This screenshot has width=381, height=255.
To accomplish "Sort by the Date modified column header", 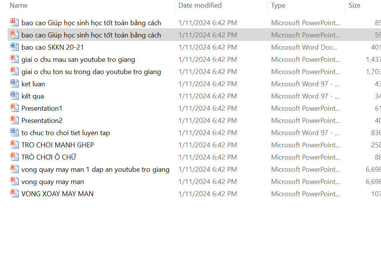I will click(x=200, y=6).
